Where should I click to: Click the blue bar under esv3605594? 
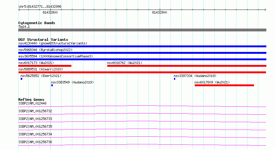[142, 59]
